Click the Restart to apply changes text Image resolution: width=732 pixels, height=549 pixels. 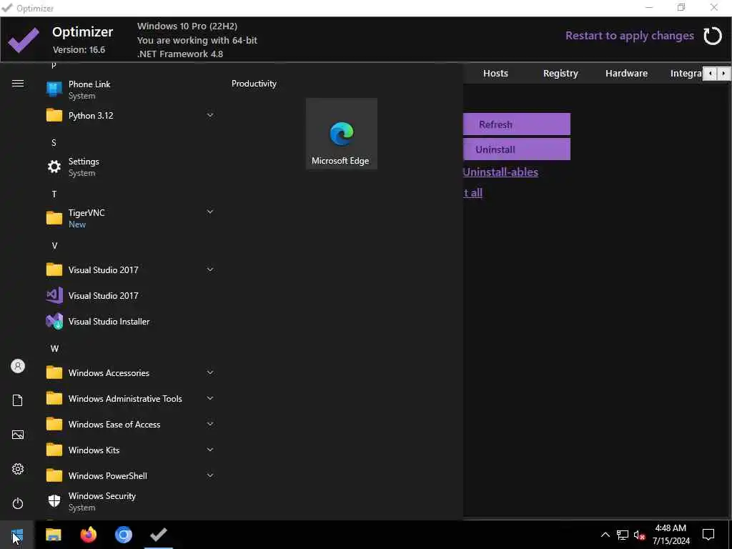pos(629,36)
